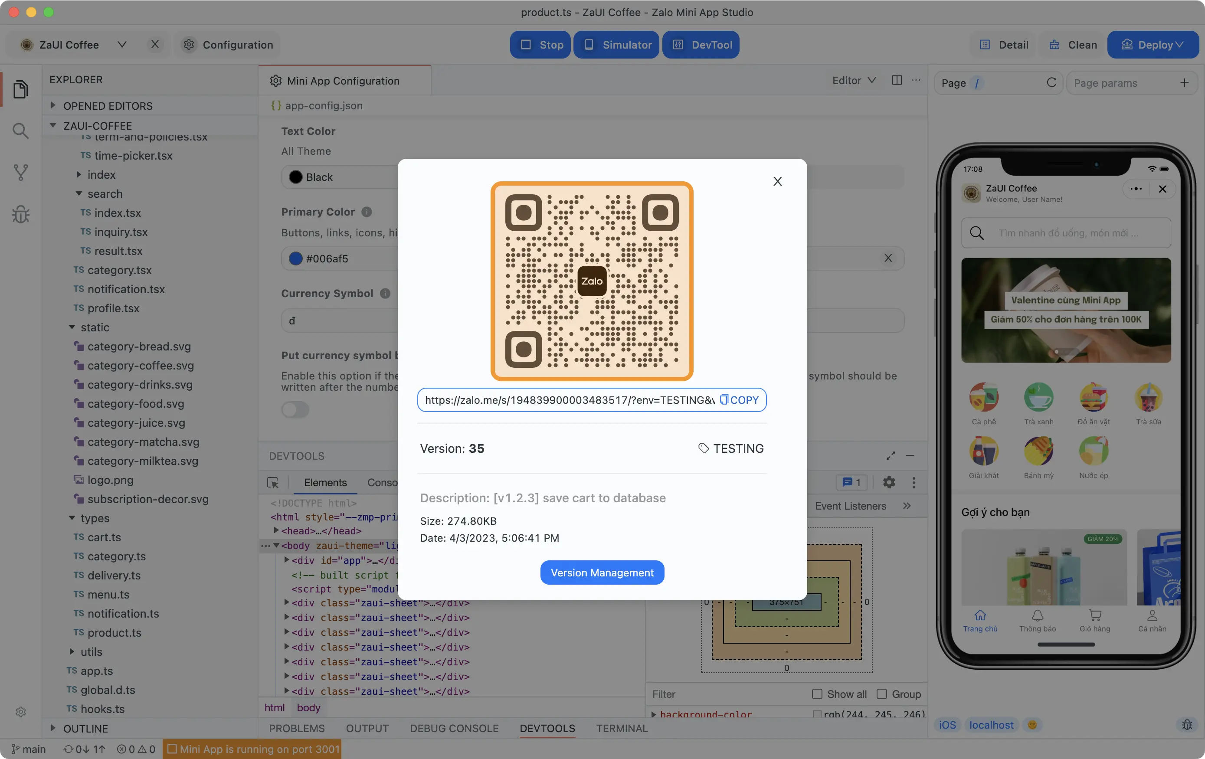Reload the simulator page

click(x=1051, y=82)
